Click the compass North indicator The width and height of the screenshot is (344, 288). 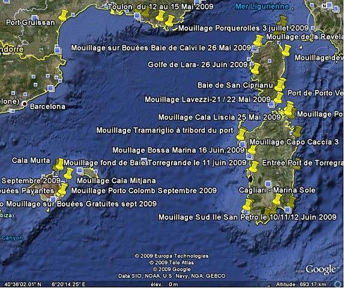[x=324, y=6]
